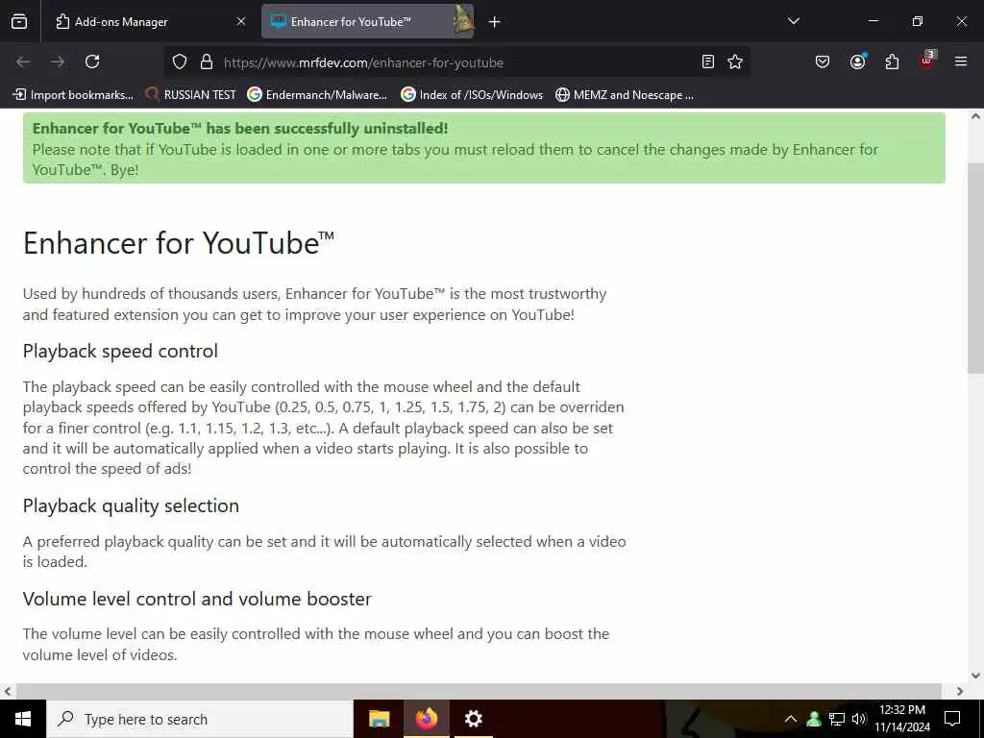Screen dimensions: 984x738
Task: Open RUSSIAN TEST bookmark
Action: pyautogui.click(x=191, y=95)
